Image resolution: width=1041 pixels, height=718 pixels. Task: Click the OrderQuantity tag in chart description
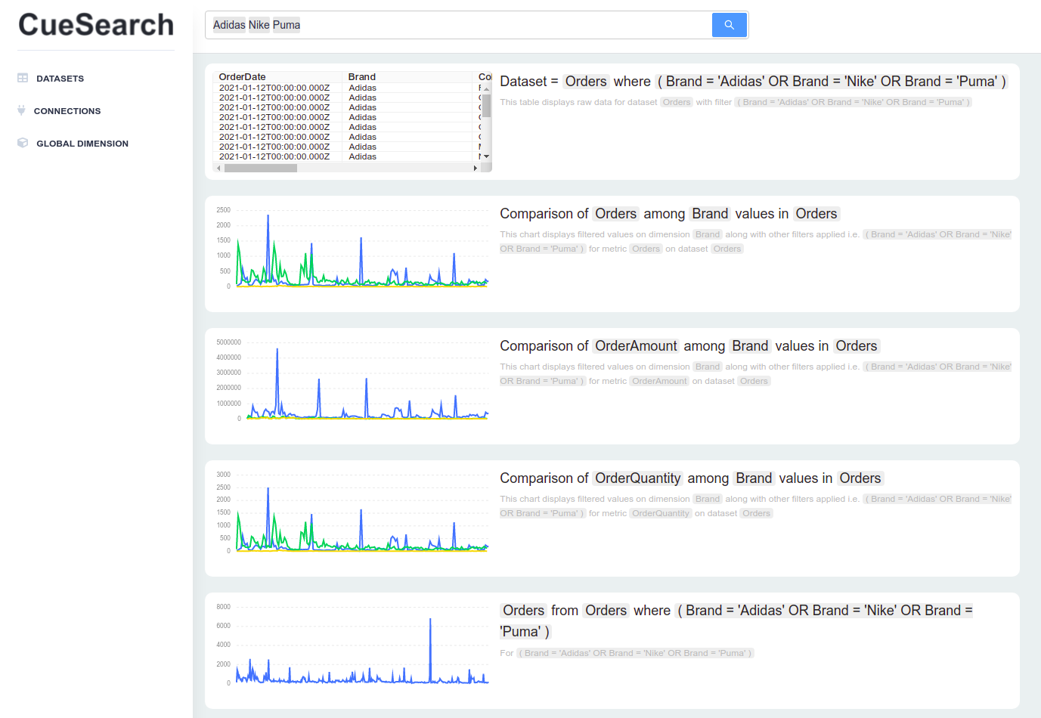661,513
